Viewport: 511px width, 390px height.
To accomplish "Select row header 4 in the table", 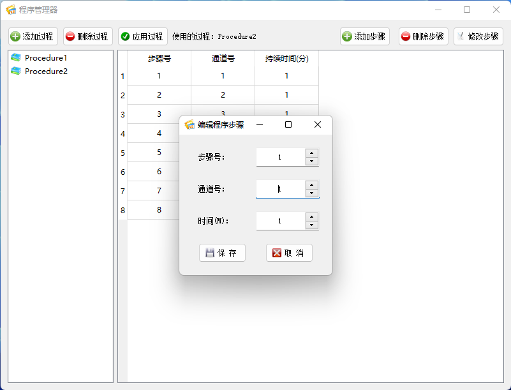I will tap(122, 133).
